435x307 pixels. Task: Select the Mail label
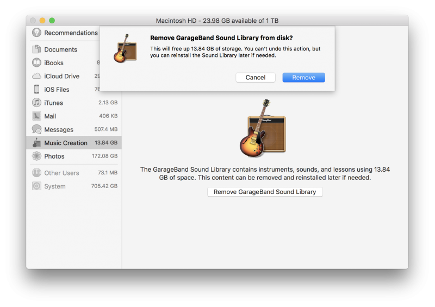click(50, 116)
